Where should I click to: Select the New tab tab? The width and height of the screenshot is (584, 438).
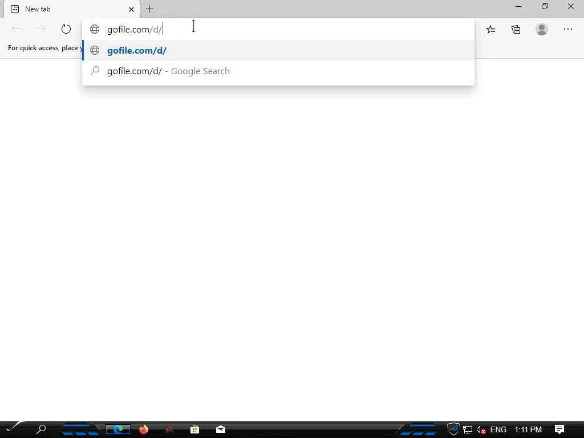click(x=72, y=9)
